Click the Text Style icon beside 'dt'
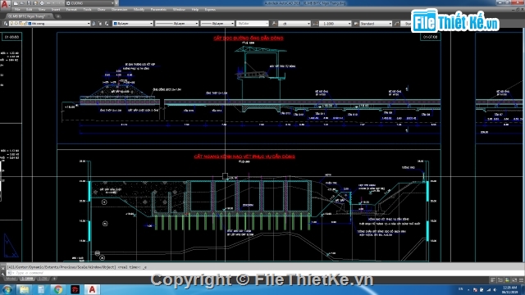This screenshot has height=295, width=525. click(x=274, y=24)
